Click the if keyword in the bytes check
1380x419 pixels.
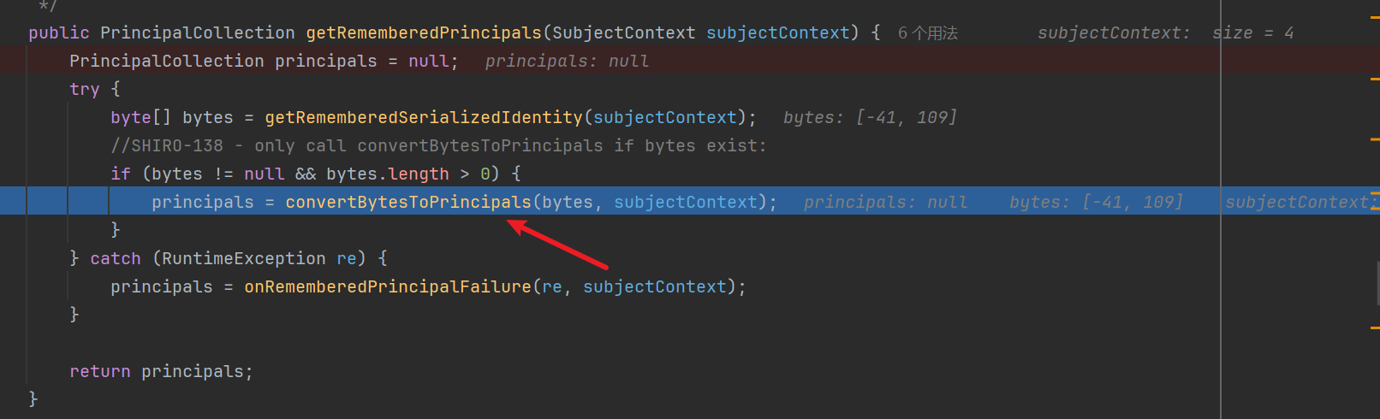pyautogui.click(x=121, y=174)
